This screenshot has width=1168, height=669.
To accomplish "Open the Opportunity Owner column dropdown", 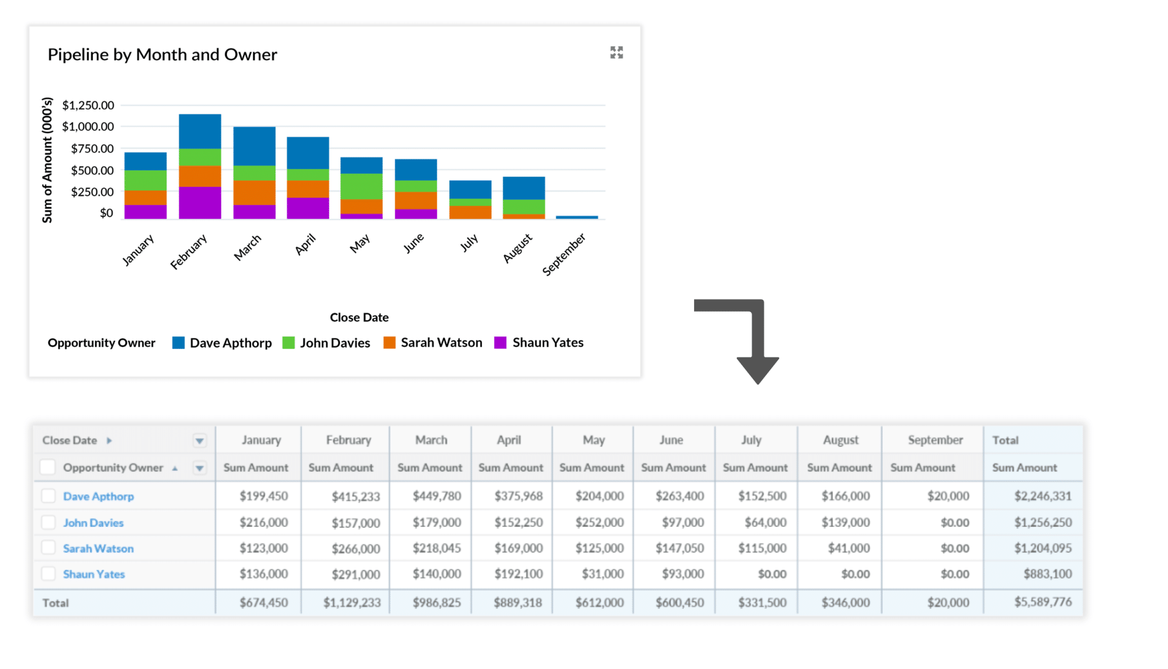I will [x=199, y=468].
